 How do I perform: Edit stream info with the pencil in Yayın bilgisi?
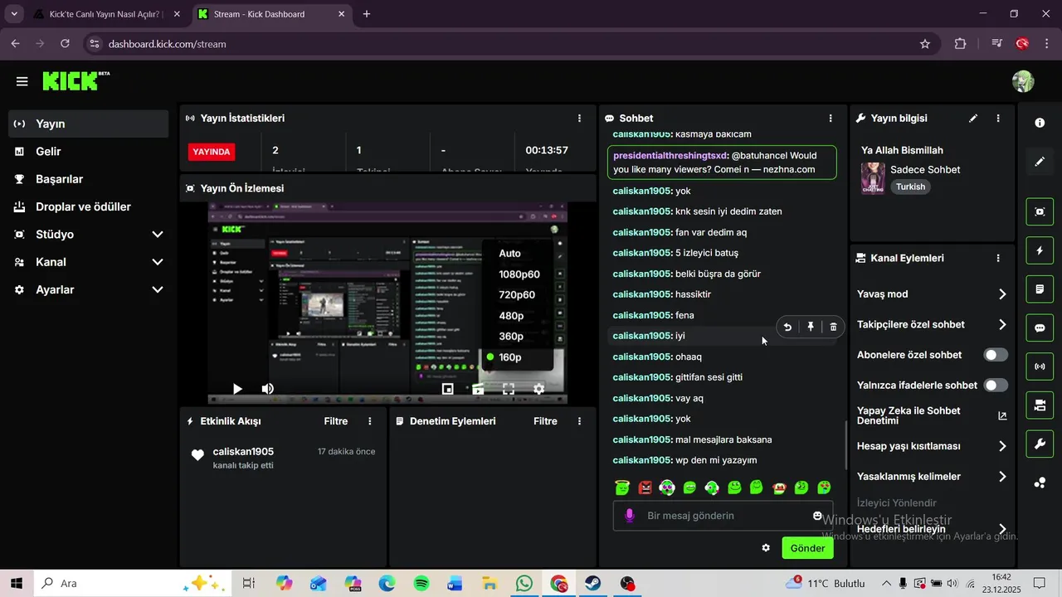pos(973,119)
